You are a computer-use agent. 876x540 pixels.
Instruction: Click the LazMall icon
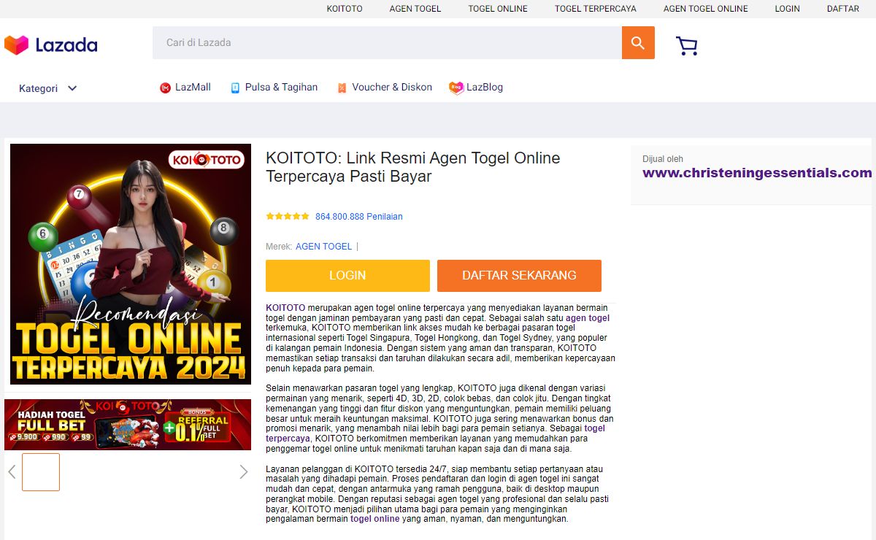(x=165, y=88)
